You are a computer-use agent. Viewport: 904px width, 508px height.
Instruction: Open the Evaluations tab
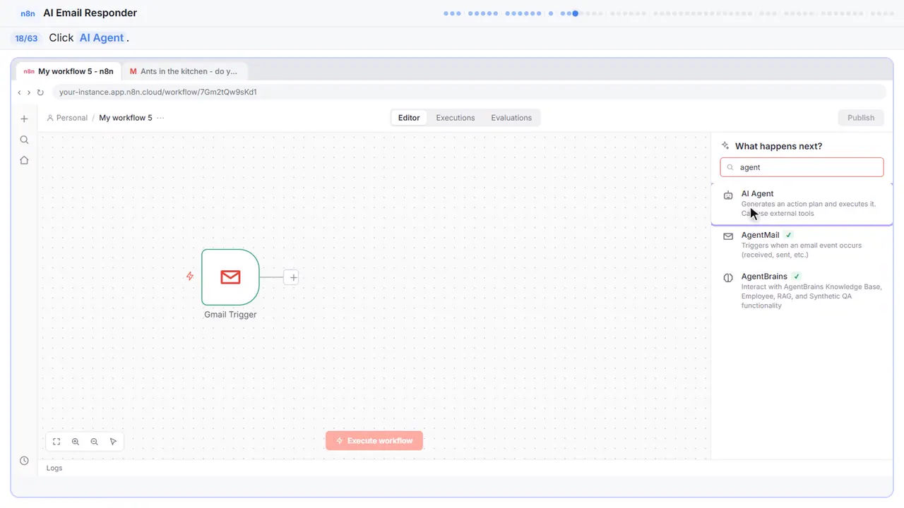511,118
